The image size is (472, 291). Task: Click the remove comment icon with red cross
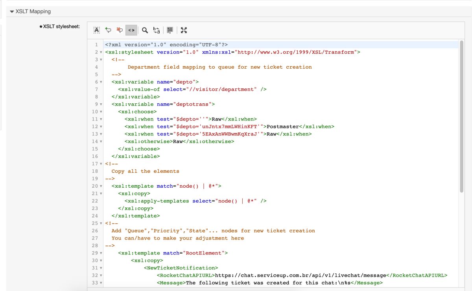click(x=120, y=30)
